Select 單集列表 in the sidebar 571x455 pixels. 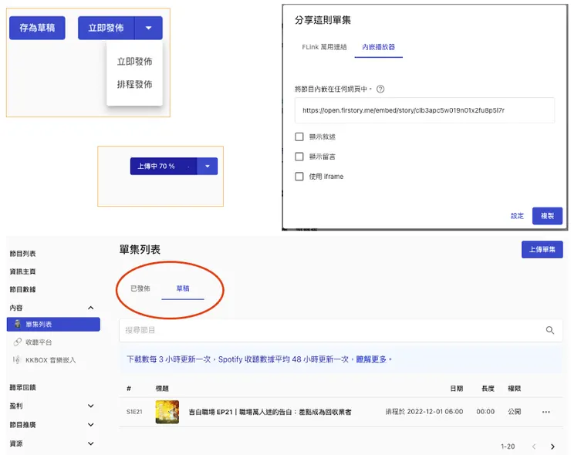53,325
